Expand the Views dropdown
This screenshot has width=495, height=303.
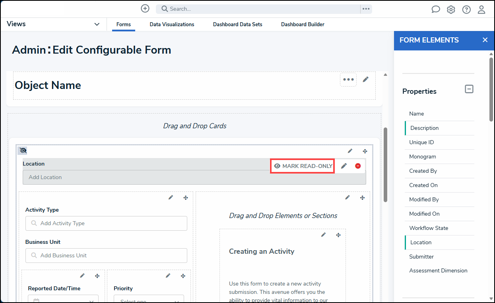click(97, 24)
